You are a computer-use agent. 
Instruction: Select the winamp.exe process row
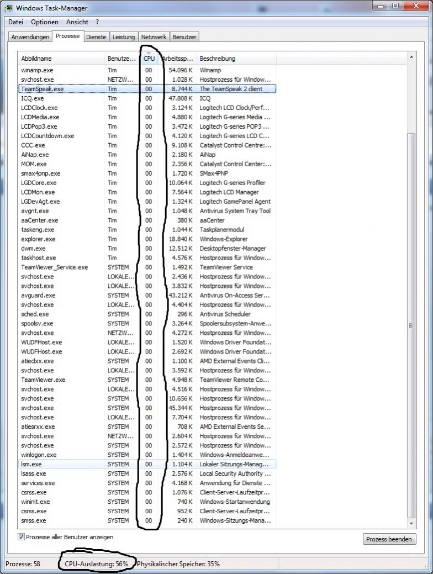point(147,70)
